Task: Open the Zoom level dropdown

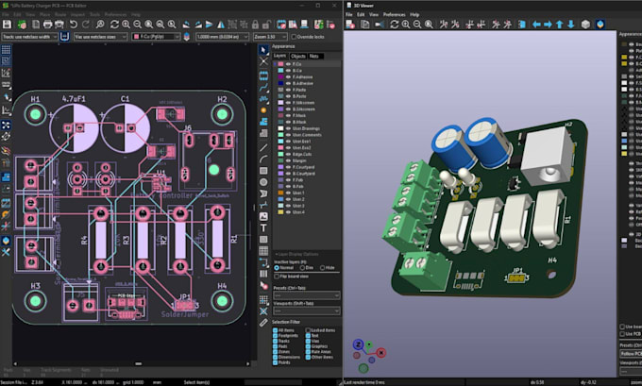Action: (268, 37)
